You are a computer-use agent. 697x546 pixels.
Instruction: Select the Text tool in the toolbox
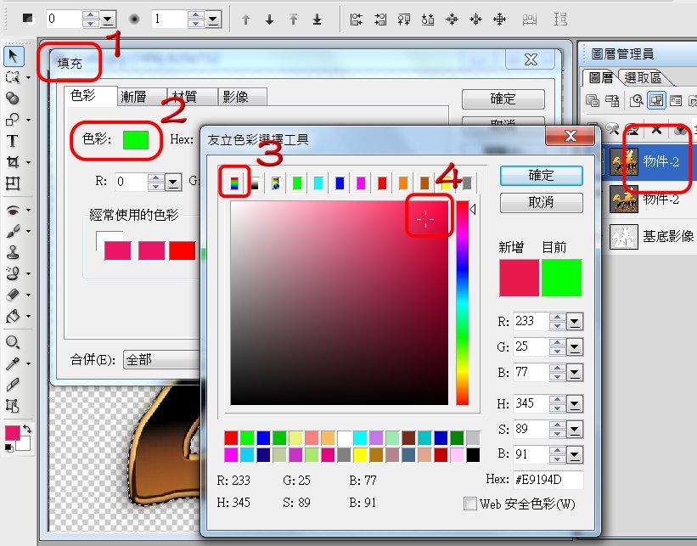(x=12, y=141)
